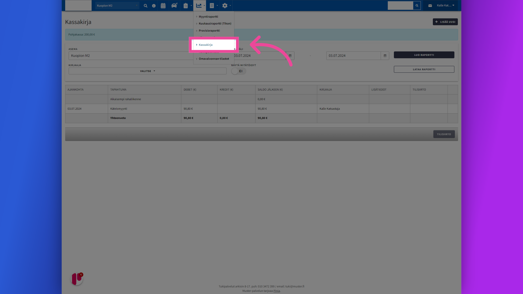The width and height of the screenshot is (523, 294).
Task: Click the Tilisiirto button
Action: (444, 134)
